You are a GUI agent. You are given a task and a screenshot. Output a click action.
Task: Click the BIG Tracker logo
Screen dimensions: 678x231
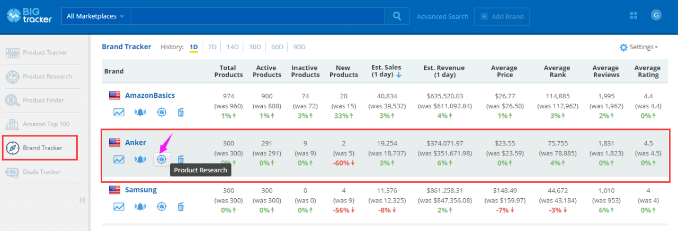pyautogui.click(x=30, y=16)
